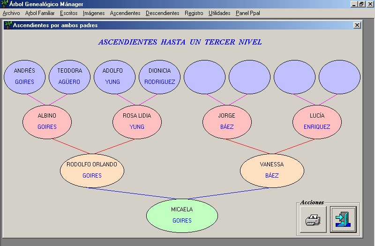Click the app tree icon in main title bar
The width and height of the screenshot is (375, 246).
click(4, 4)
